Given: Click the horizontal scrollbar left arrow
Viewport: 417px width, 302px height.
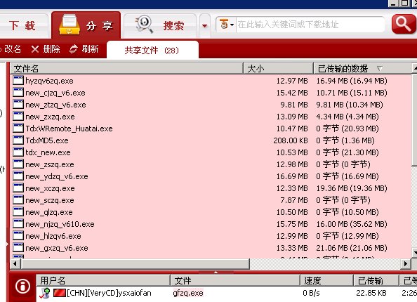Looking at the screenshot, I should pyautogui.click(x=15, y=264).
